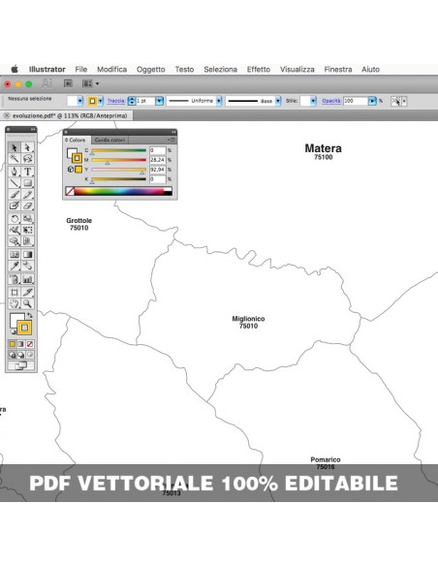Click the Magenta slider in Colore panel
This screenshot has width=438, height=566.
point(118,160)
